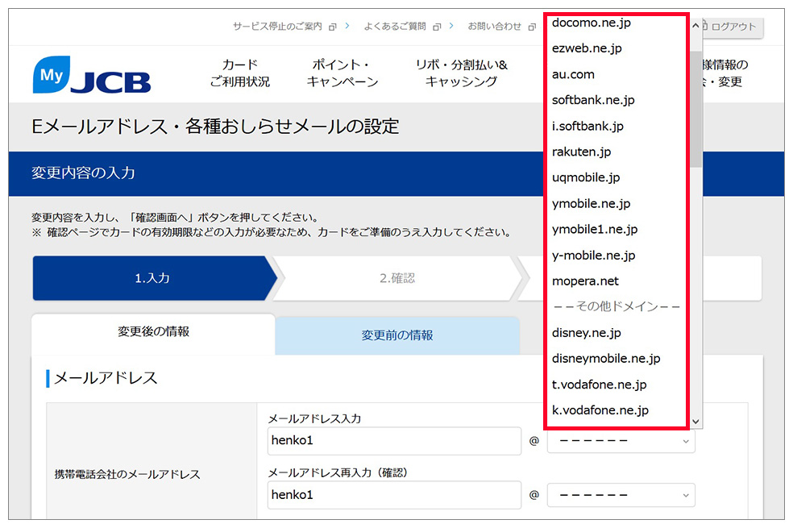Open よくあるご質問 link

[x=395, y=27]
